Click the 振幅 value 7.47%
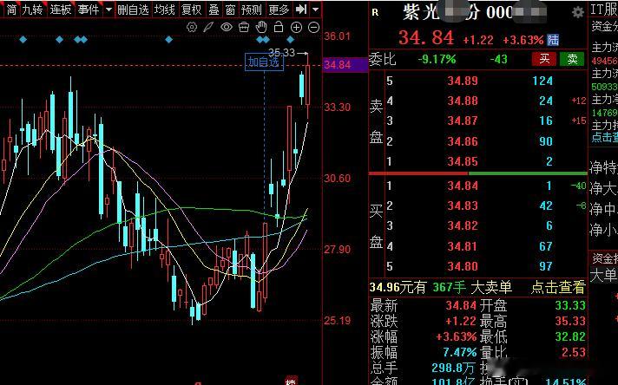The width and height of the screenshot is (618, 385). (x=460, y=352)
